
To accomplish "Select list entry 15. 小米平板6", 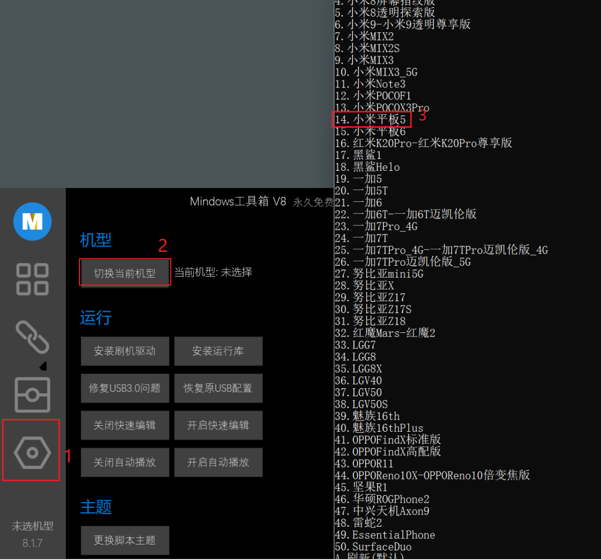I will [370, 132].
